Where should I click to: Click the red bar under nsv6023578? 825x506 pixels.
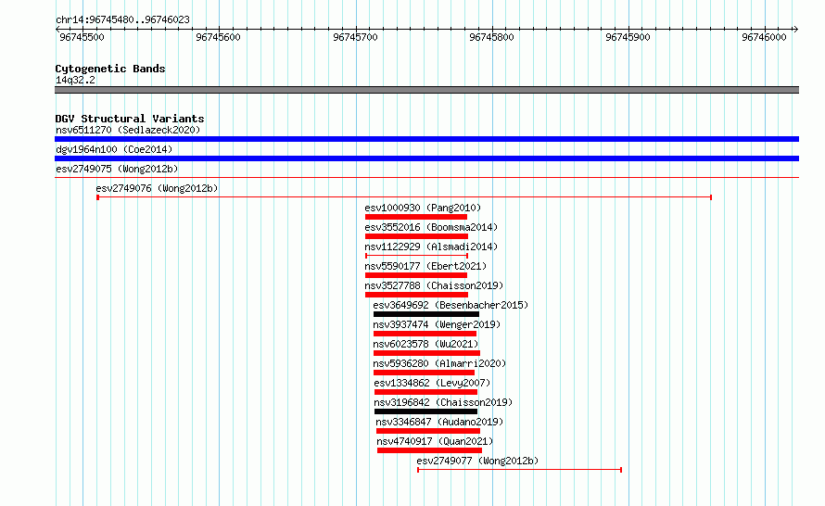(426, 353)
